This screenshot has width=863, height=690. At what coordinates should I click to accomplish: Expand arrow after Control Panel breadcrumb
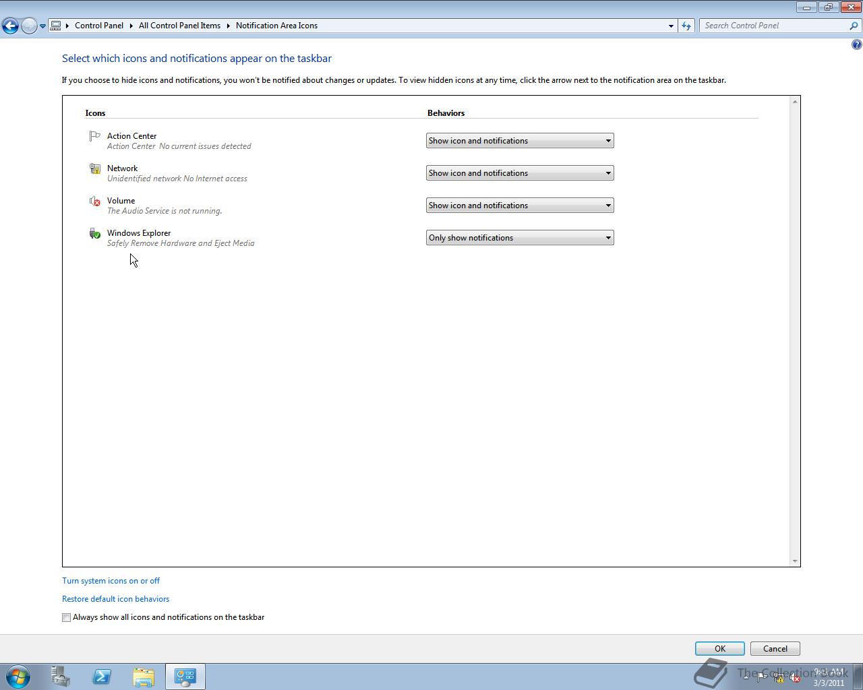[x=131, y=26]
